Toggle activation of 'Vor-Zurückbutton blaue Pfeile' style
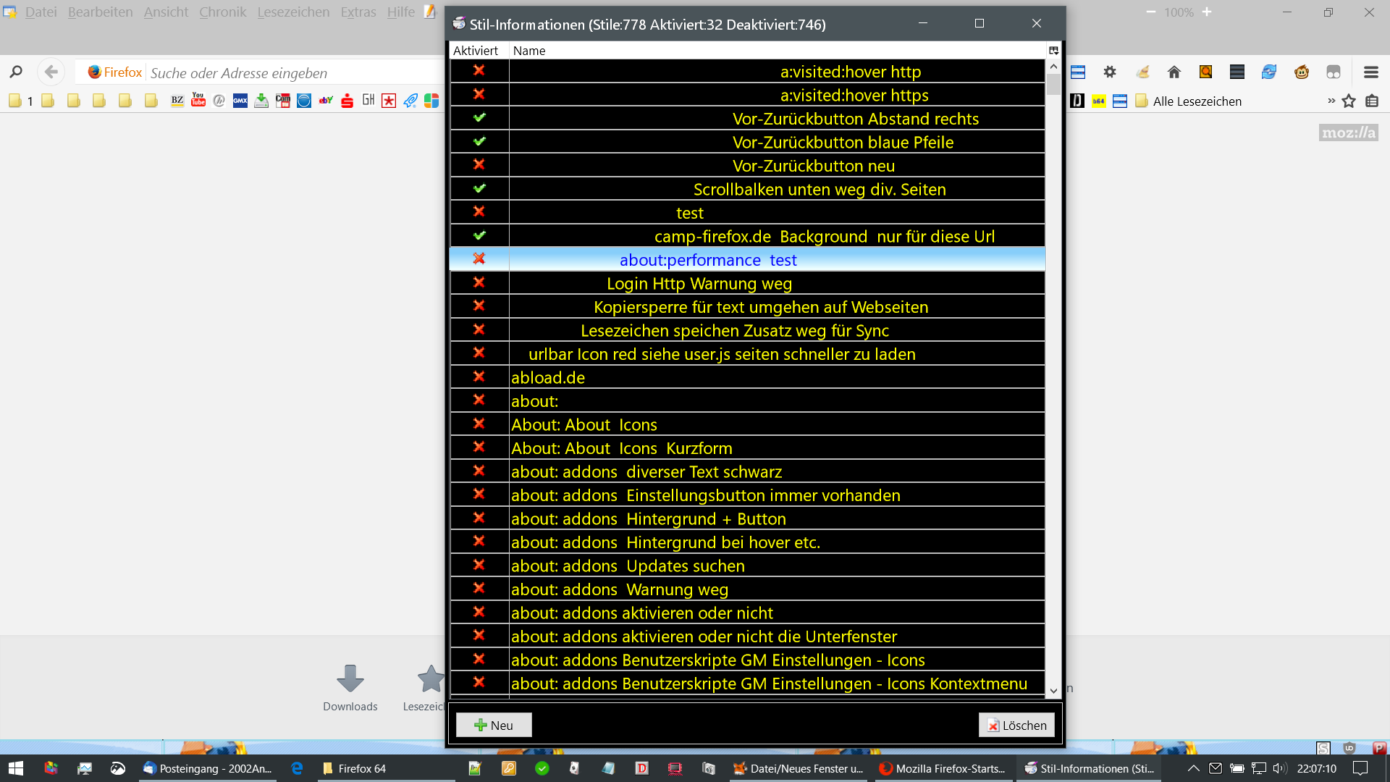The width and height of the screenshot is (1390, 782). click(x=479, y=141)
